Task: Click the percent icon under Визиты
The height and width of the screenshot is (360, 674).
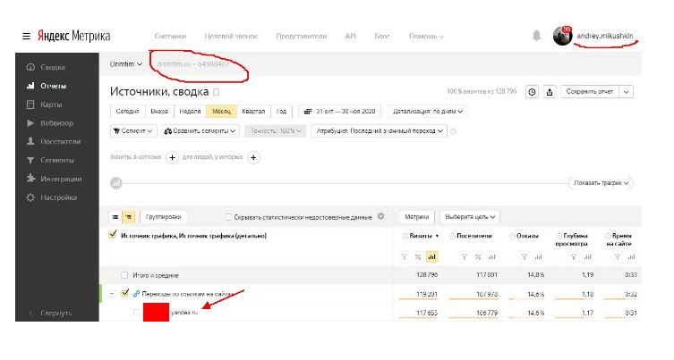Action: (x=418, y=257)
